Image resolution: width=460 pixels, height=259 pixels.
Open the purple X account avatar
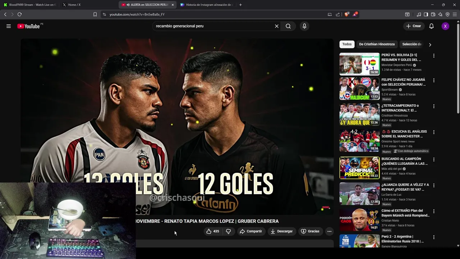(445, 26)
